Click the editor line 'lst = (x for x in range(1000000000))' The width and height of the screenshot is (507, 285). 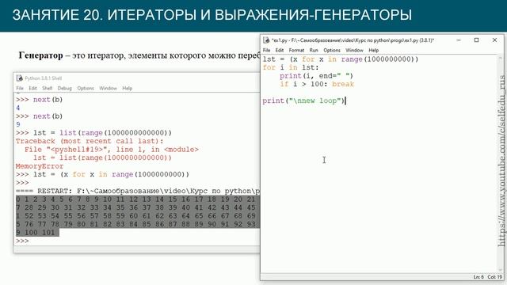[x=340, y=59]
